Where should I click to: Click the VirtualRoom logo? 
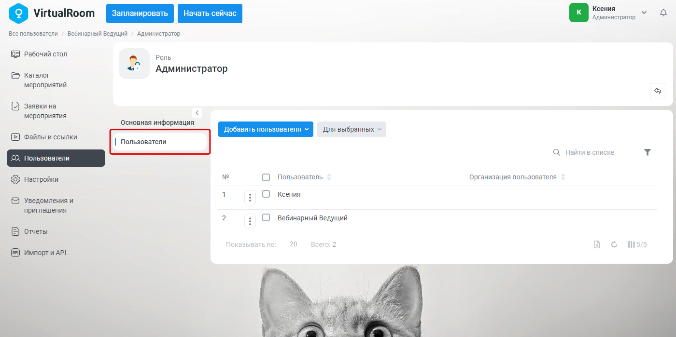pos(52,13)
